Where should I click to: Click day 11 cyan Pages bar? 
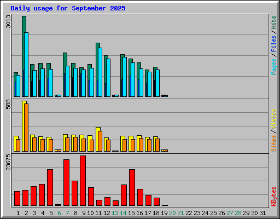[x=100, y=72]
